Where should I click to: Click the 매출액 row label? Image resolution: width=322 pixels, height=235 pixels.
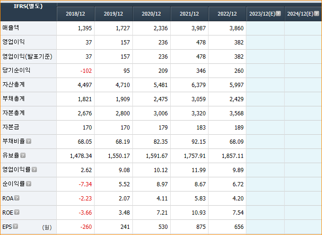[x=11, y=28]
